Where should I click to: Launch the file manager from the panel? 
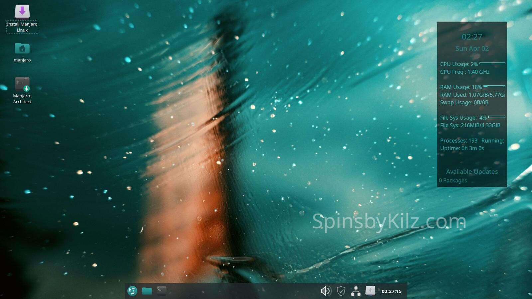[147, 291]
